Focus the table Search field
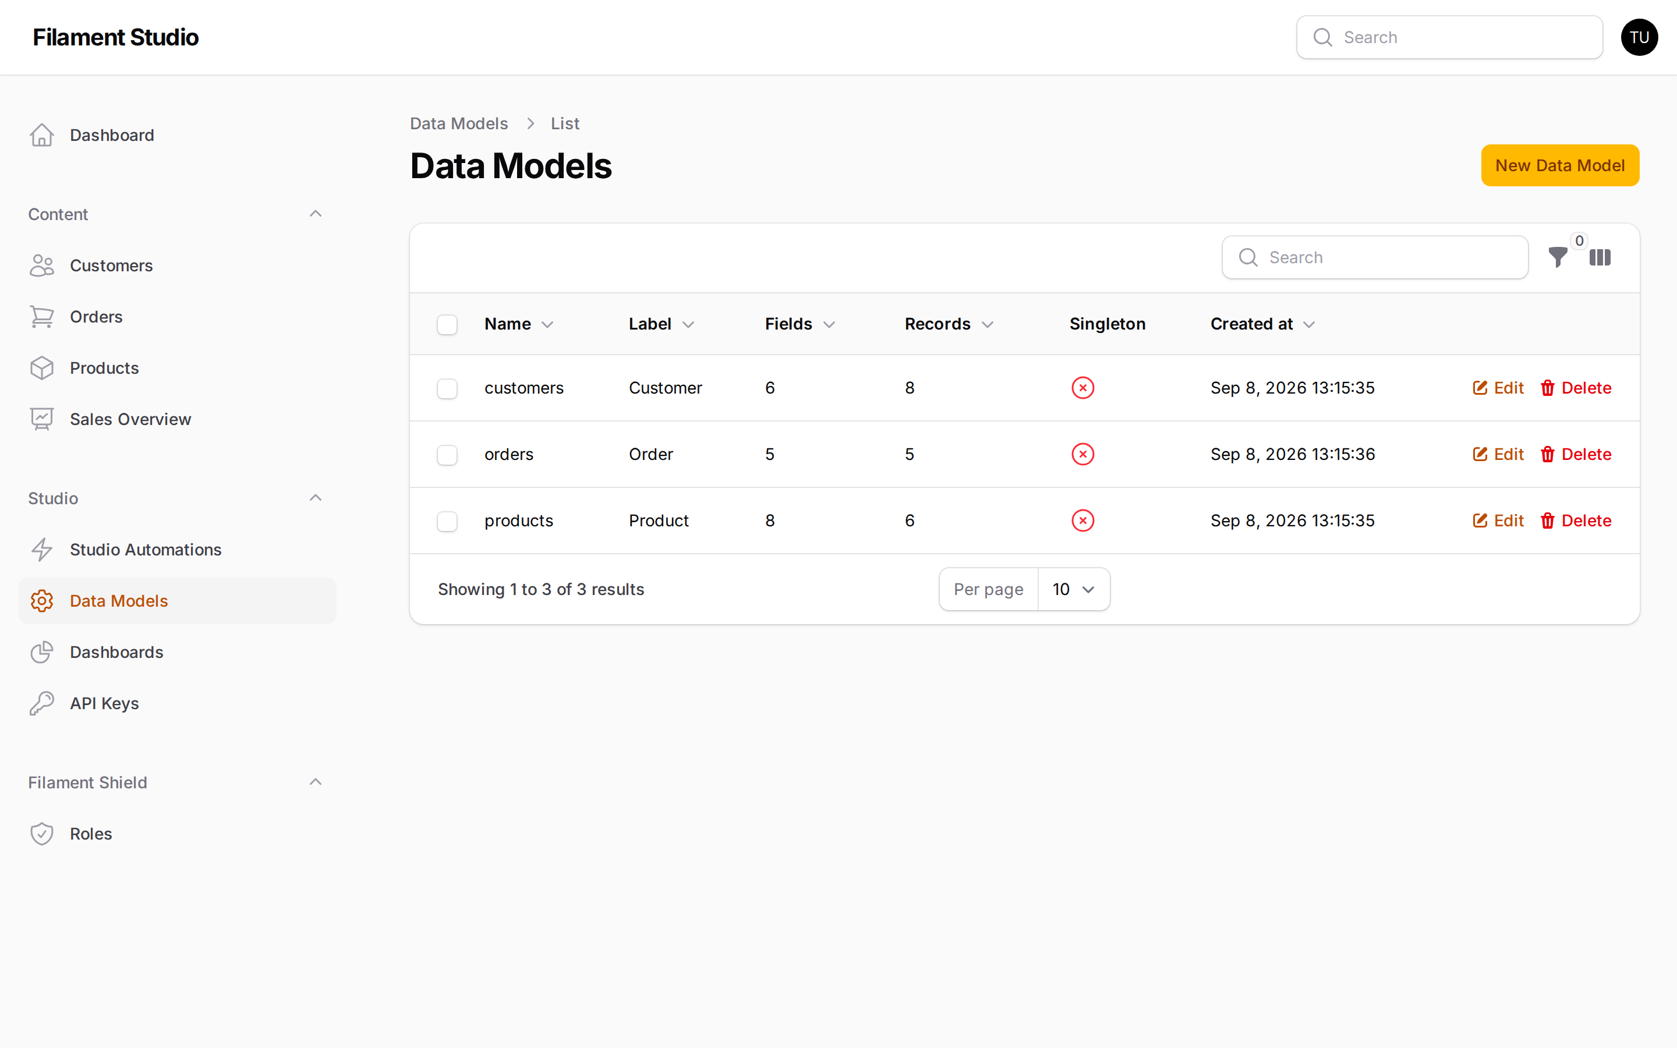 [x=1375, y=257]
